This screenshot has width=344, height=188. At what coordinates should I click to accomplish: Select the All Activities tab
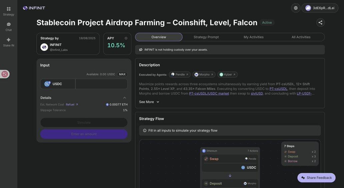[x=301, y=37]
